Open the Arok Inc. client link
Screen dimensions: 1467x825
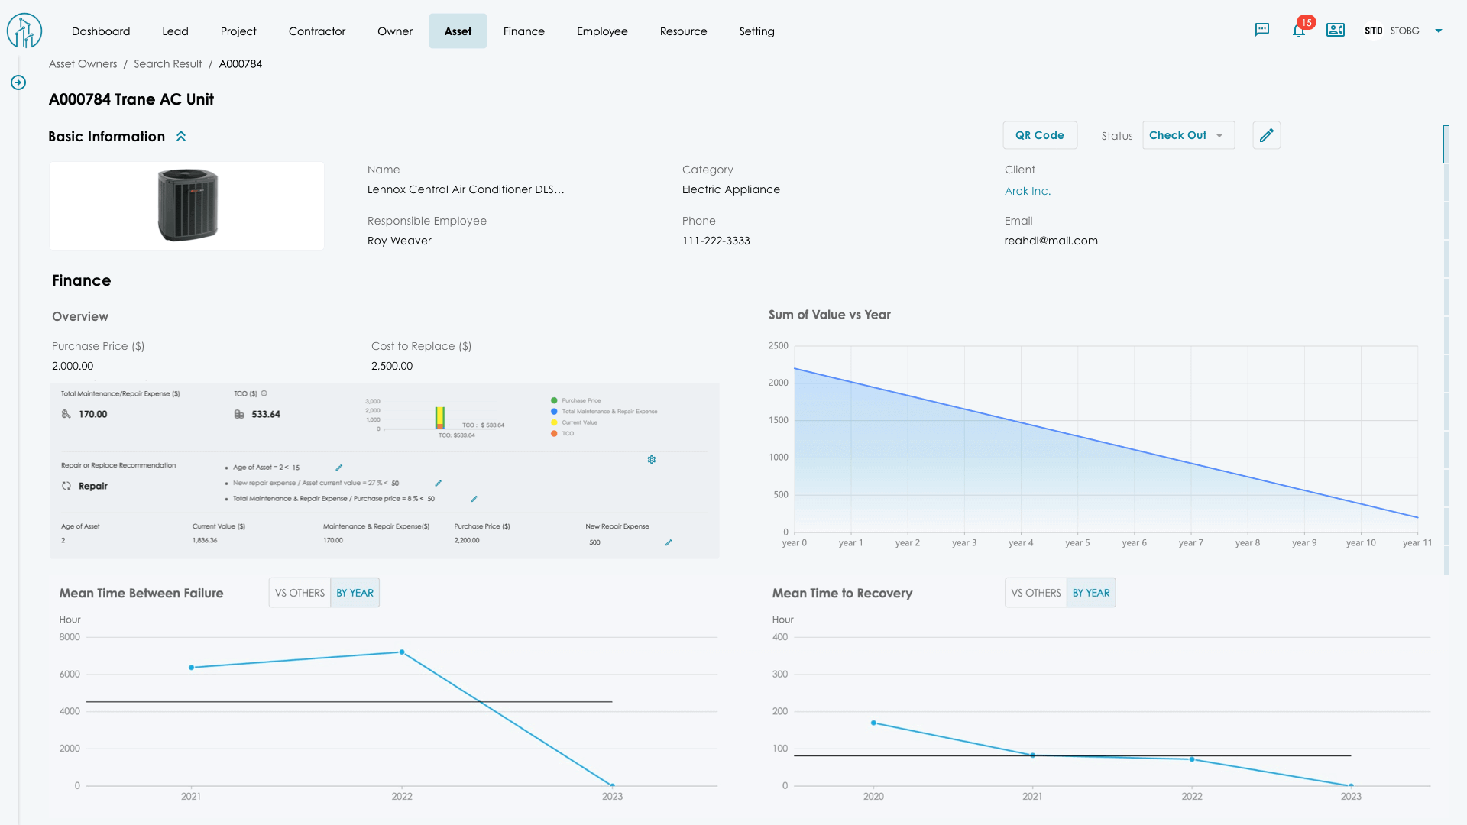click(1027, 191)
